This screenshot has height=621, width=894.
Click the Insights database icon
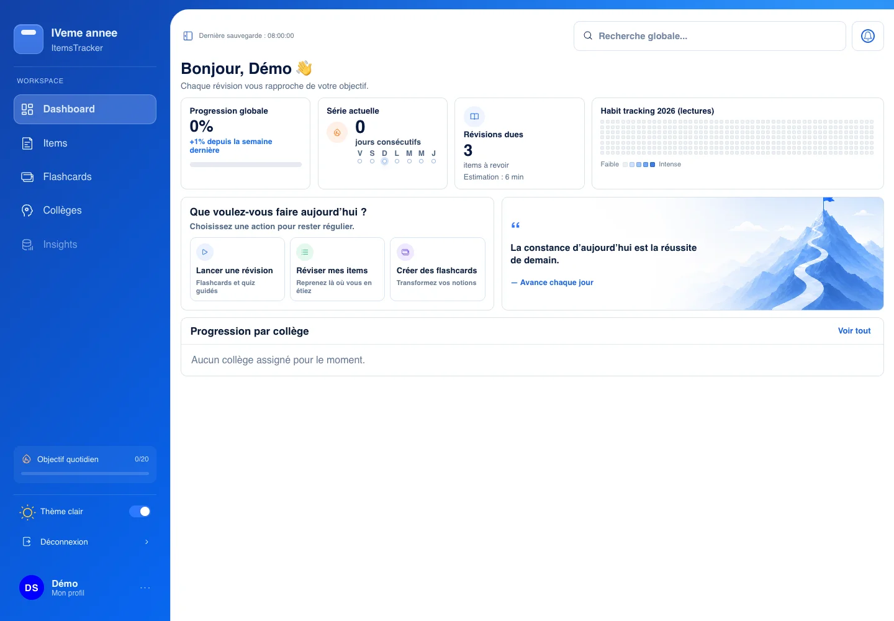tap(27, 245)
